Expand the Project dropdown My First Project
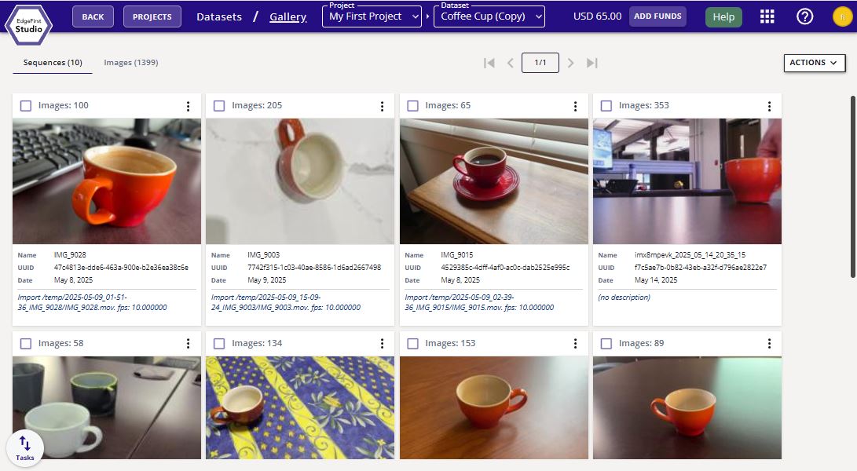The width and height of the screenshot is (857, 471). click(372, 16)
